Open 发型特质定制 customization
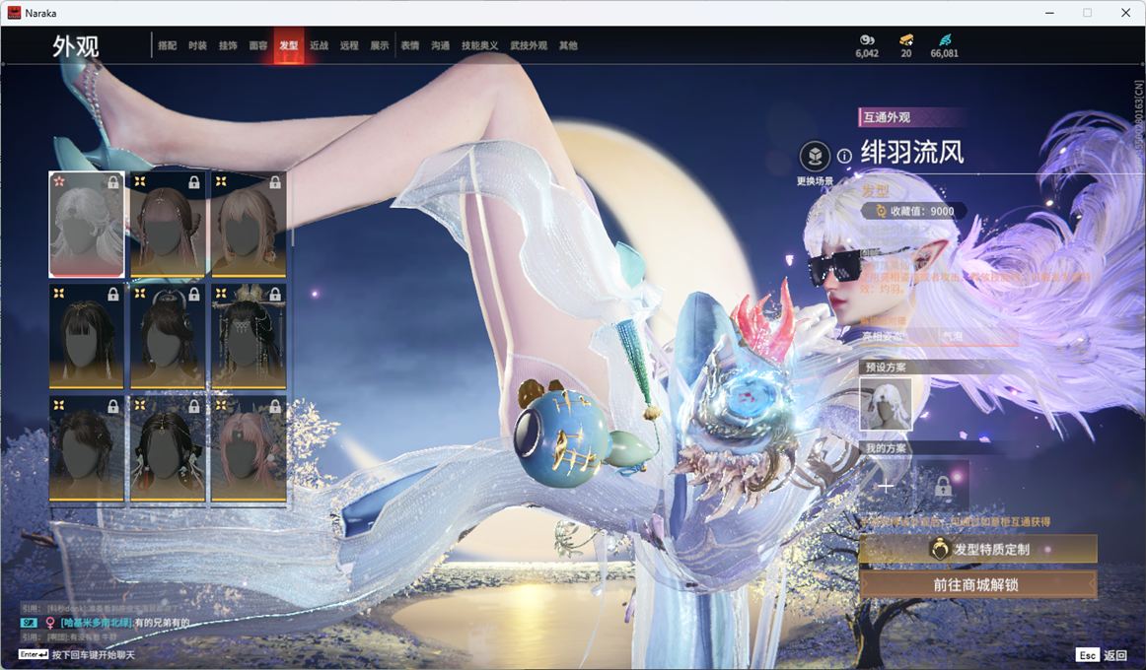The height and width of the screenshot is (670, 1146). pos(978,549)
